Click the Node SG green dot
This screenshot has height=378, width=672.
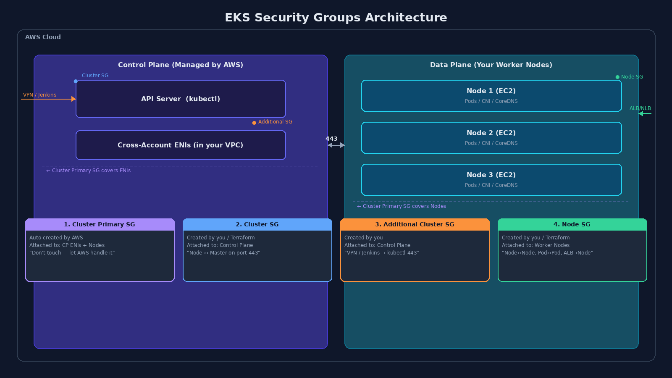[x=617, y=77]
